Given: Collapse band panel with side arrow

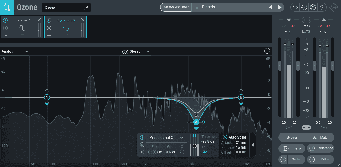Looking at the screenshot, I should click(x=253, y=145).
